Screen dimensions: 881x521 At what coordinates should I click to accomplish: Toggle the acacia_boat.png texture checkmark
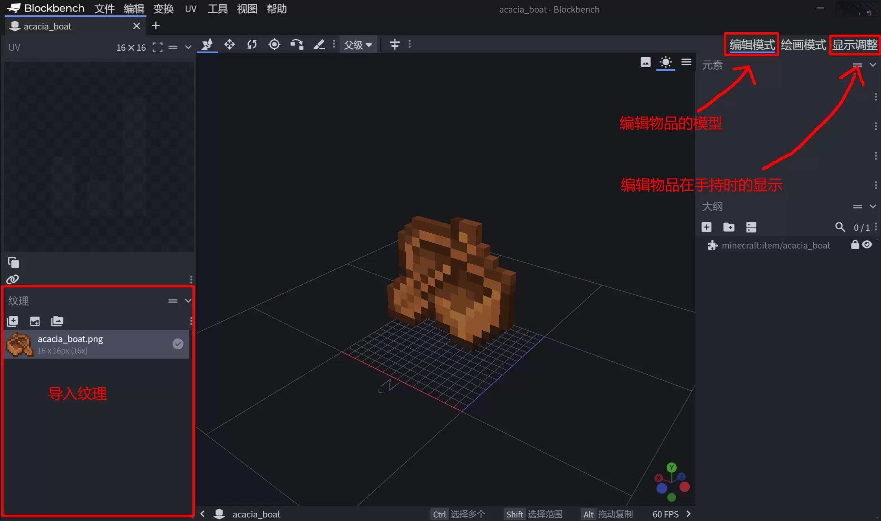point(178,344)
